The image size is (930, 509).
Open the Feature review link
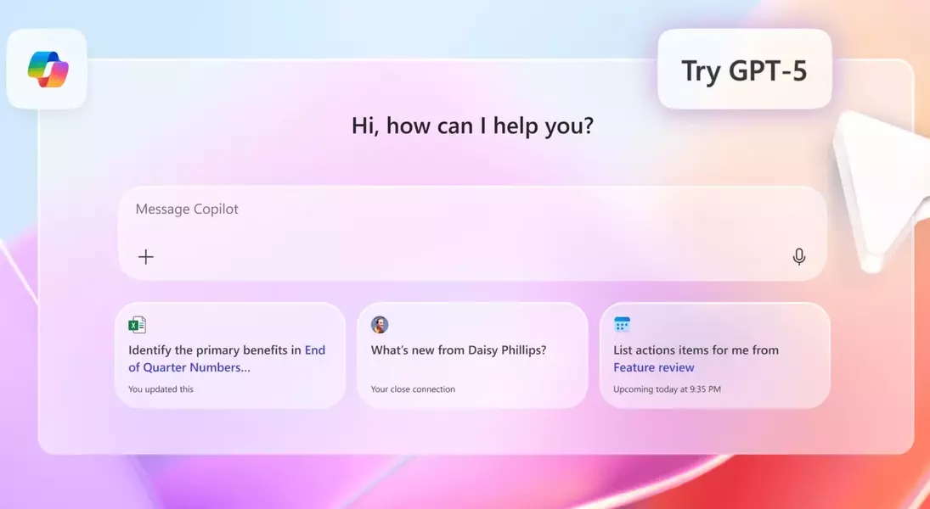(653, 367)
